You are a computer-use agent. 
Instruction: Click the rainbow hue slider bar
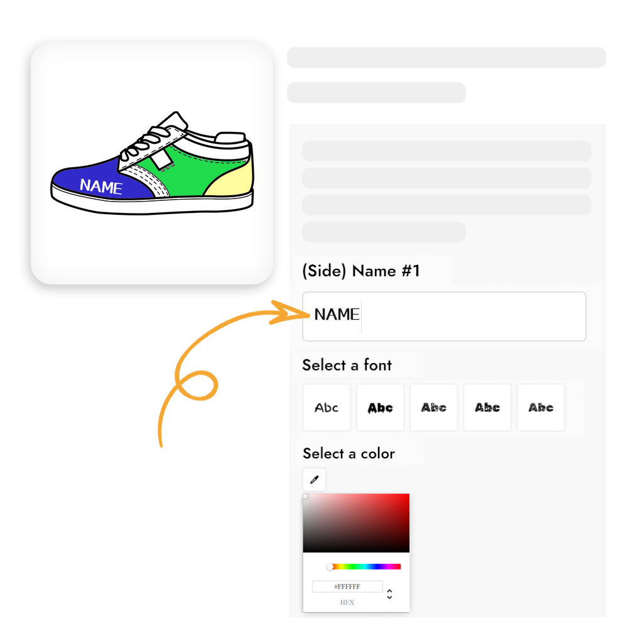pyautogui.click(x=364, y=566)
